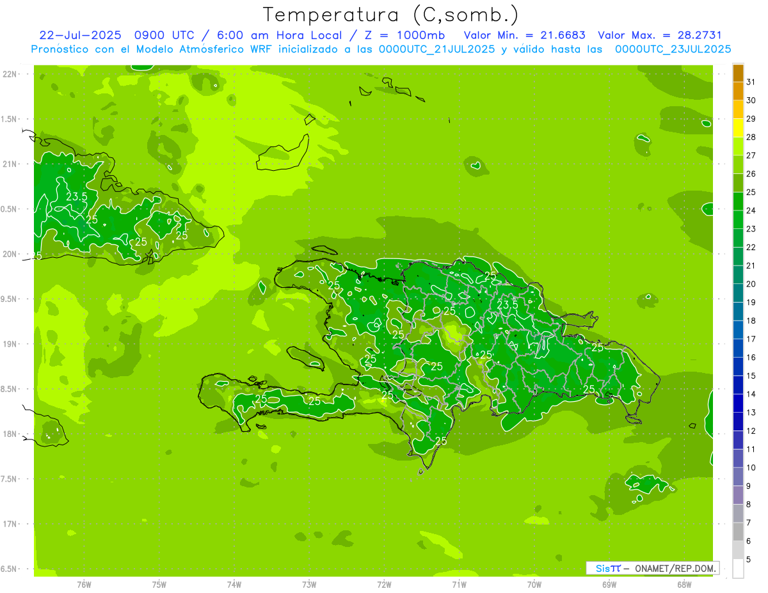The height and width of the screenshot is (593, 768).
Task: Click the "Valor Max. = 28.2731" value
Action: [x=660, y=35]
